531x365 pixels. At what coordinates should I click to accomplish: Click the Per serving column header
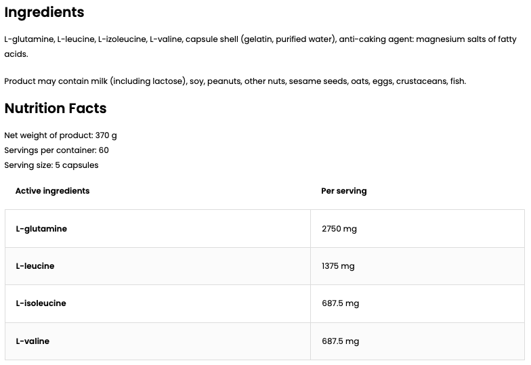pos(343,191)
